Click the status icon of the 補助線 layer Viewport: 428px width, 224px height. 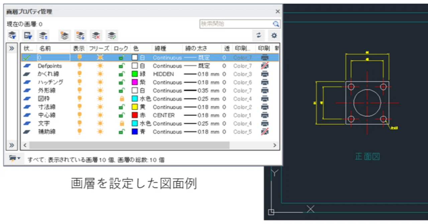click(27, 132)
